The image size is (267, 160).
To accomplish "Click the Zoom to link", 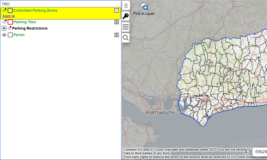I will pos(9,16).
